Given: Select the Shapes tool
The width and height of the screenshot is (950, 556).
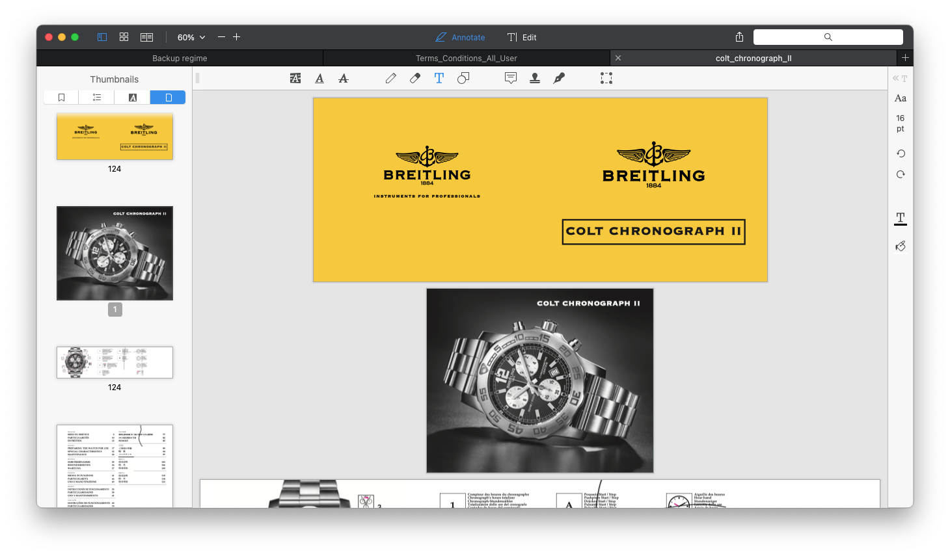Looking at the screenshot, I should coord(463,78).
